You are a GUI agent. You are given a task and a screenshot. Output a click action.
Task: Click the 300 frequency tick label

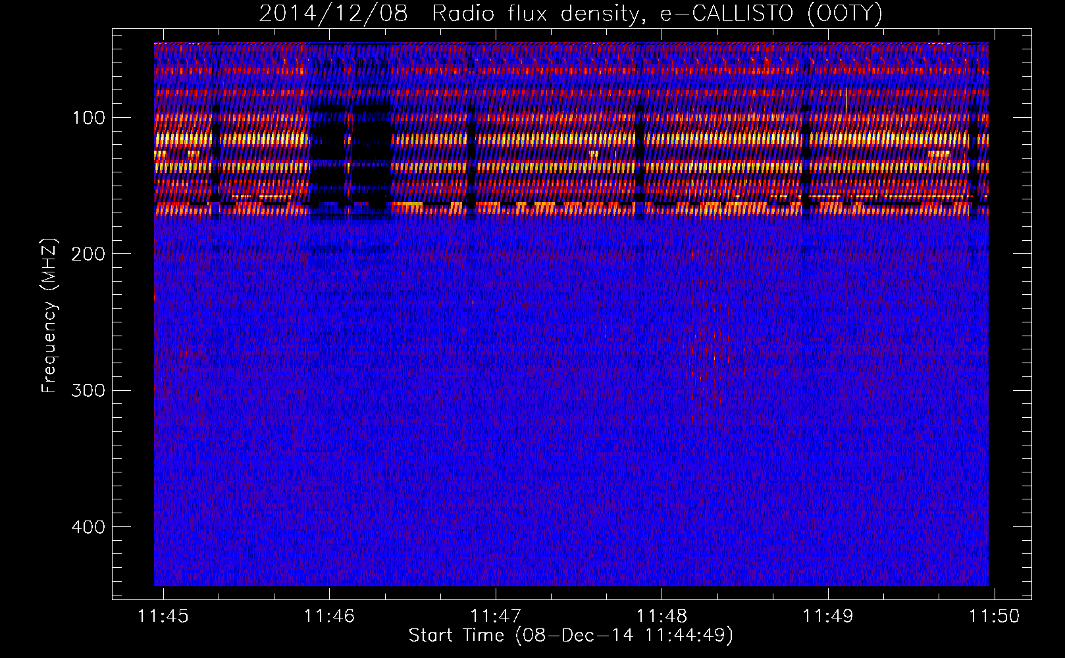(88, 391)
